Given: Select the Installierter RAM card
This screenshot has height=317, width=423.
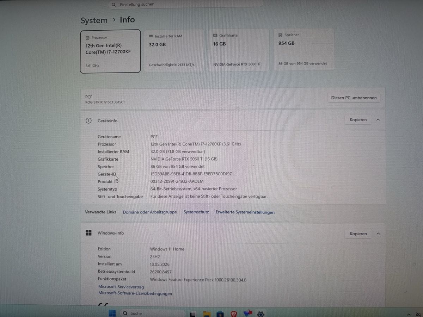Looking at the screenshot, I should point(174,50).
